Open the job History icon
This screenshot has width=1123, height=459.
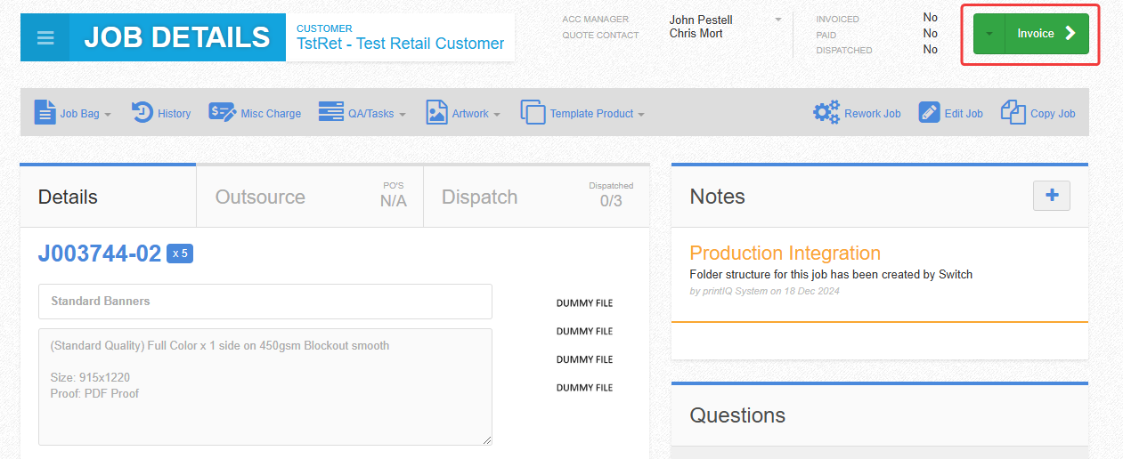(142, 113)
